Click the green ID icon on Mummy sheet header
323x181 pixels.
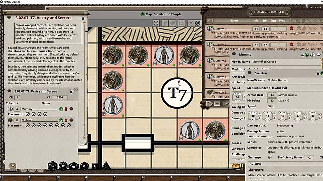tap(307, 55)
